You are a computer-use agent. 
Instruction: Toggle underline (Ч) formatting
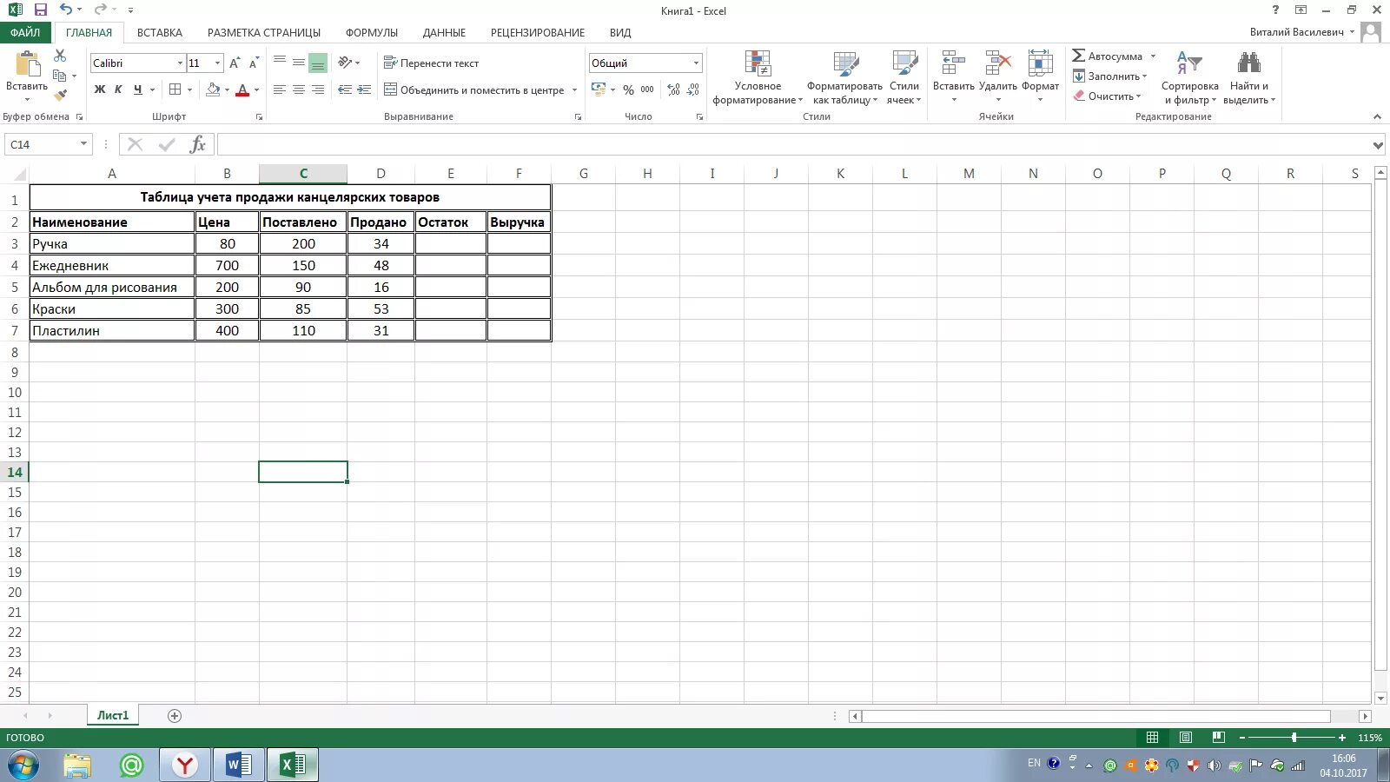pos(137,89)
